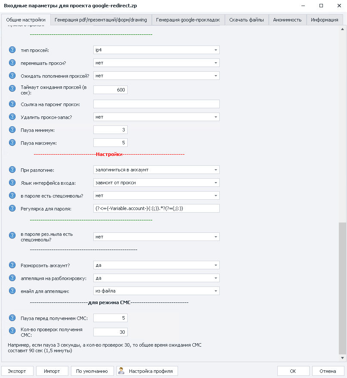Viewport: 347px width, 378px height.
Task: Click the vertical scrollbar thumb
Action: 342,288
